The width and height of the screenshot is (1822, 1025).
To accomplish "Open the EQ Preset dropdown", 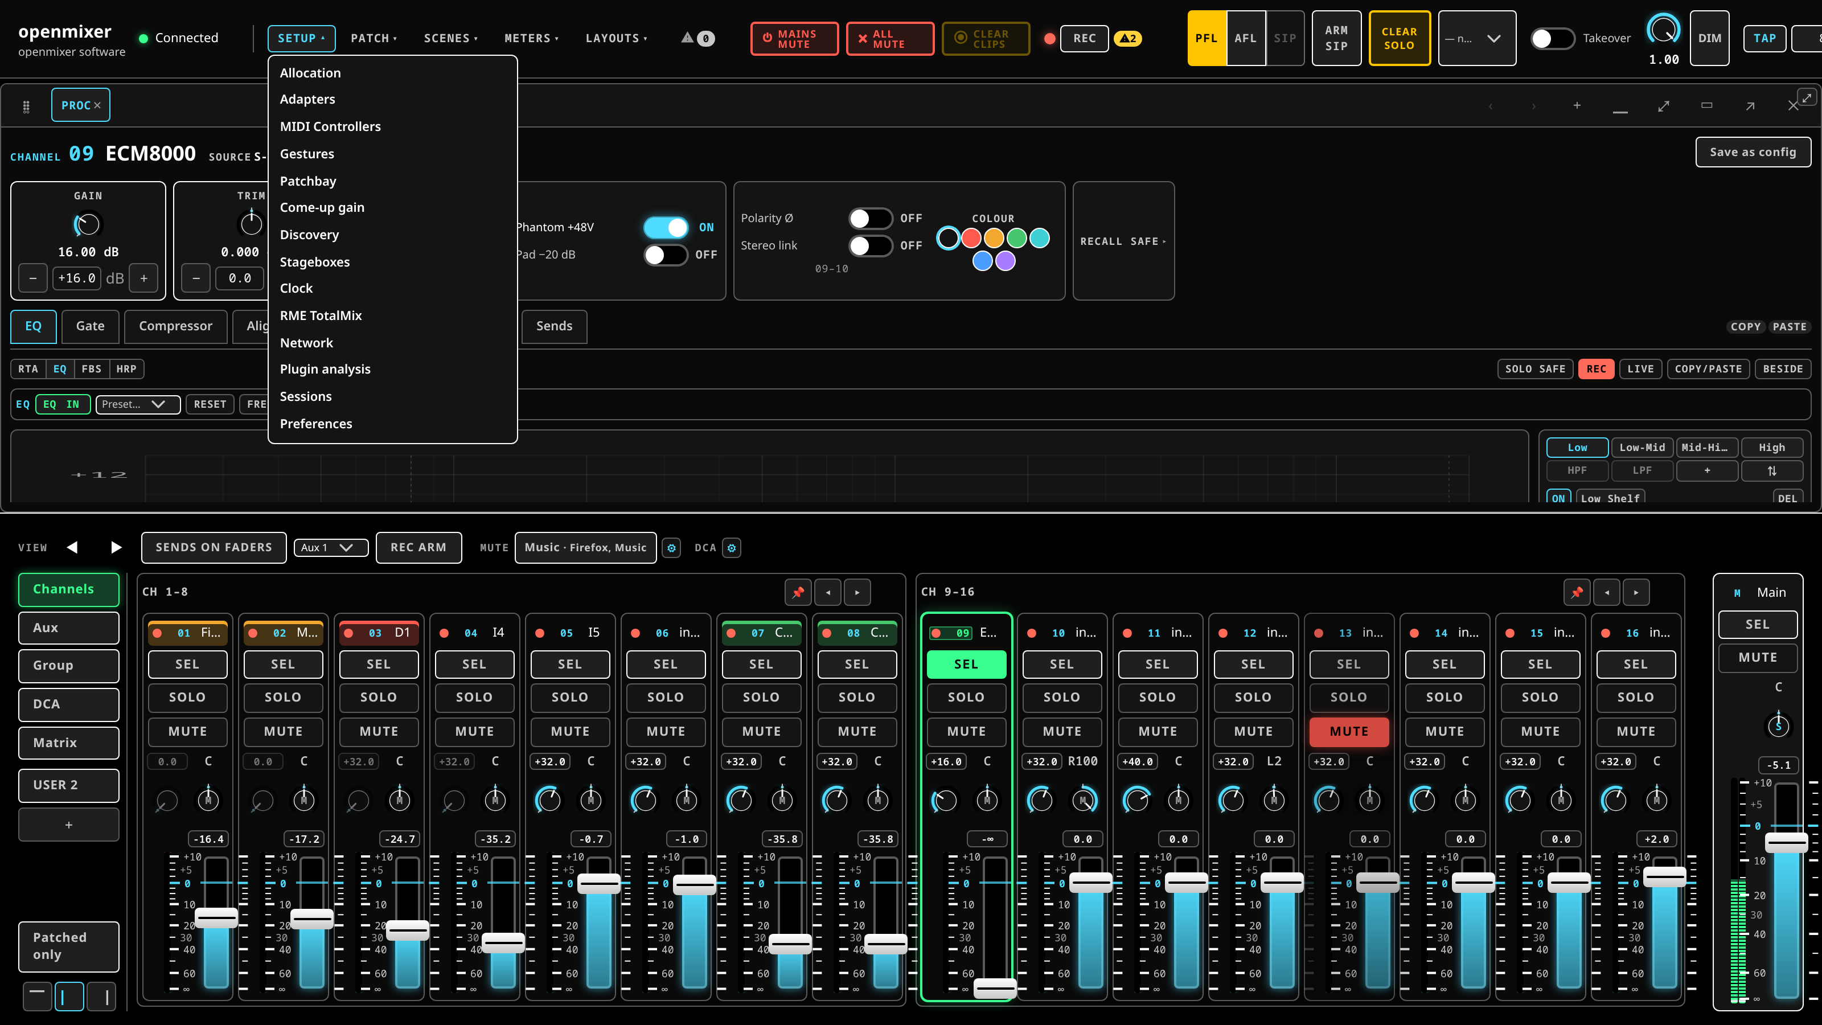I will tap(138, 404).
